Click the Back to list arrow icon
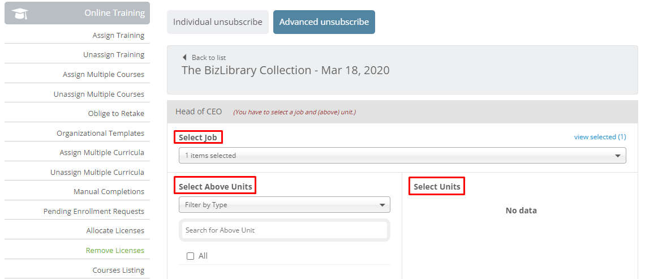The width and height of the screenshot is (645, 279). (x=184, y=57)
